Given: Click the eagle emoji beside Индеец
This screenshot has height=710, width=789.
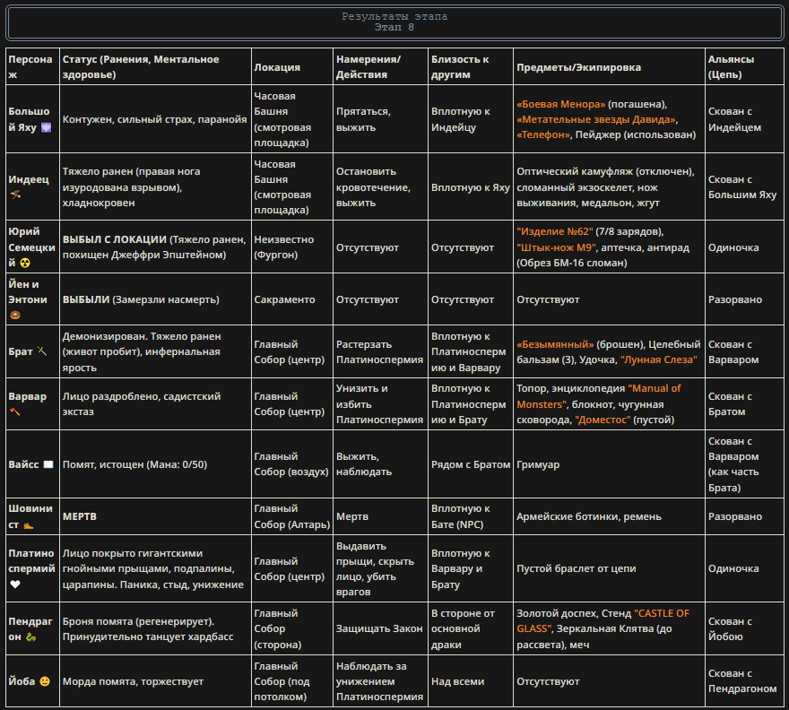Looking at the screenshot, I should (x=15, y=195).
